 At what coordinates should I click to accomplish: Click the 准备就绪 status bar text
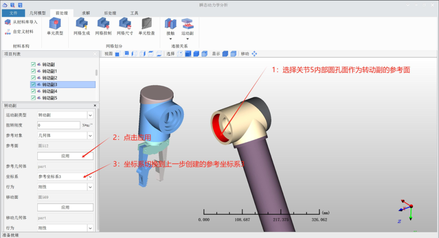10,235
